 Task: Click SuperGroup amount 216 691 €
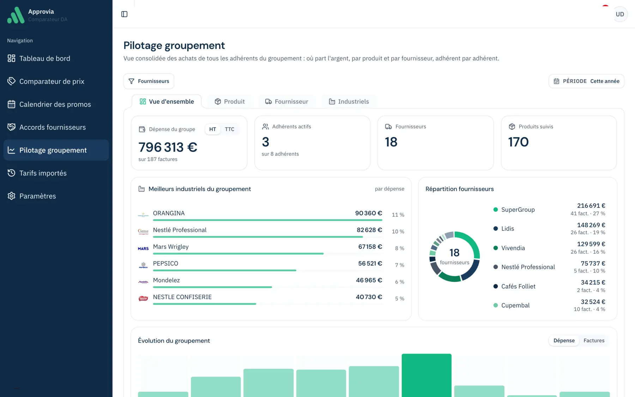point(591,206)
